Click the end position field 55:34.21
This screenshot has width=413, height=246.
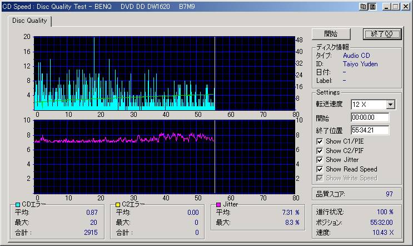(370, 130)
